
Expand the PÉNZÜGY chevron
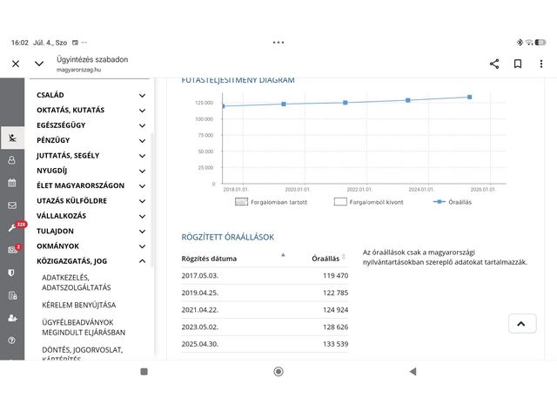point(142,141)
